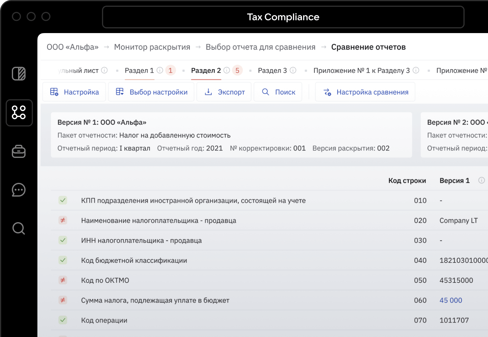488x337 pixels.
Task: Click match checkmark for Код бюджетной классификации row
Action: 63,260
